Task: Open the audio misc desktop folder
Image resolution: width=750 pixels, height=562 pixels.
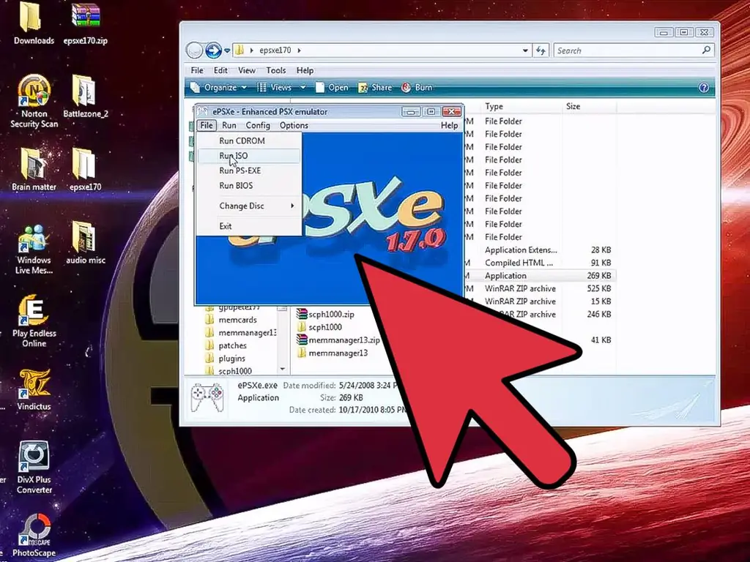Action: [x=85, y=243]
